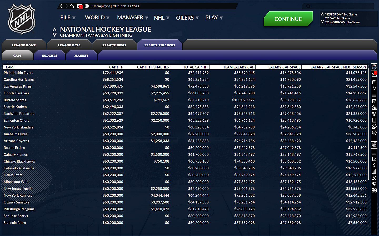Select the League Finances tab
This screenshot has width=379, height=236.
click(x=160, y=45)
